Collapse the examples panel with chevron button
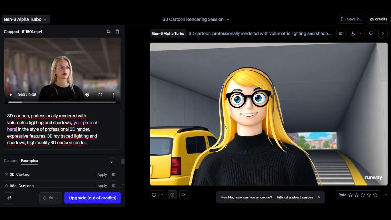The image size is (391, 220). point(111,162)
